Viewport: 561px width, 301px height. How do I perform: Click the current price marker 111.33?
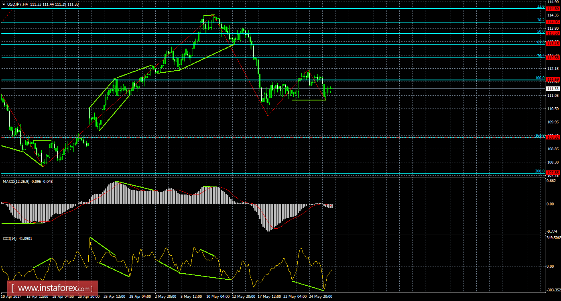pos(553,88)
